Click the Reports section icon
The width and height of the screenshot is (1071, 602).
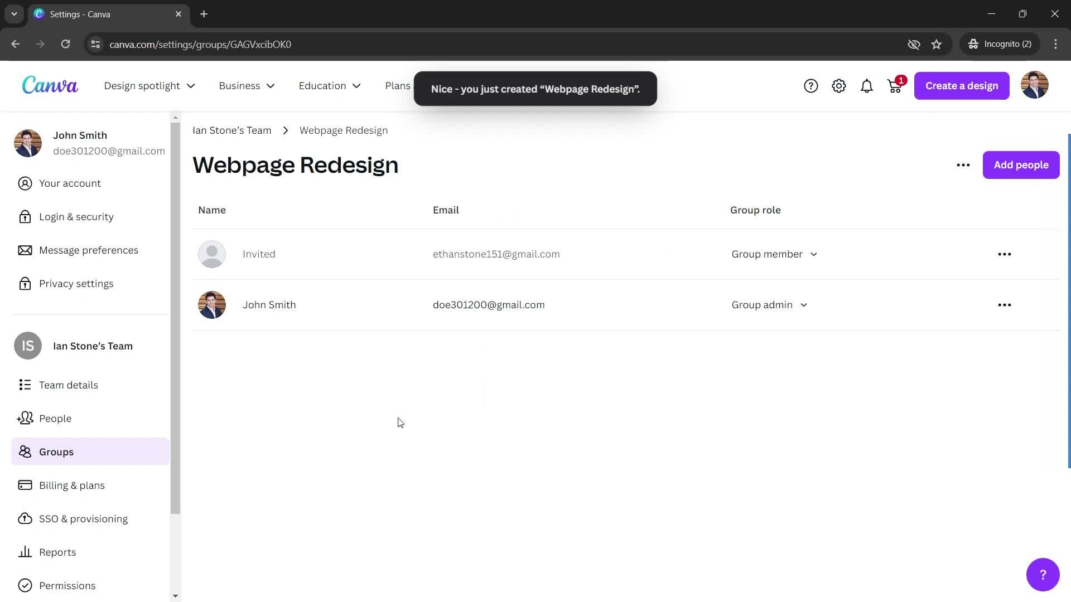25,552
